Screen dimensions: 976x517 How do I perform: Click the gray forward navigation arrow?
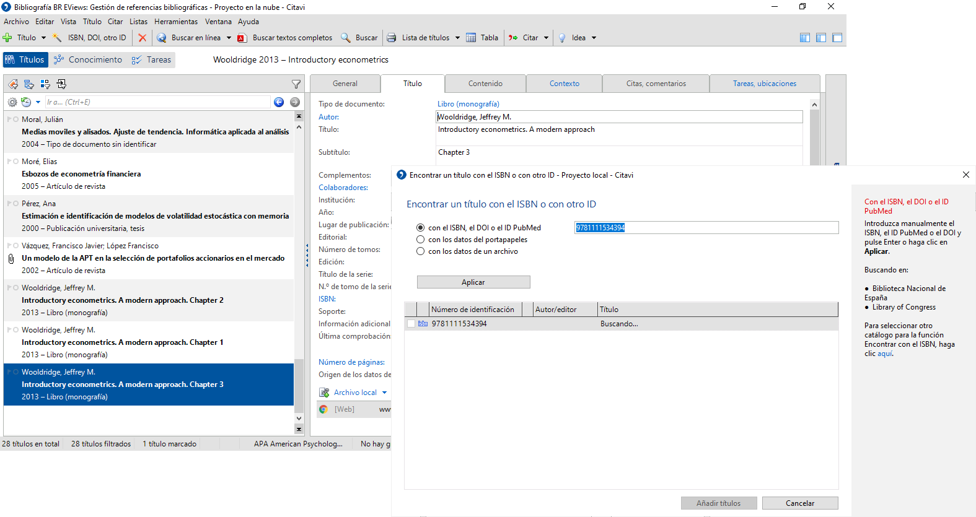(295, 102)
